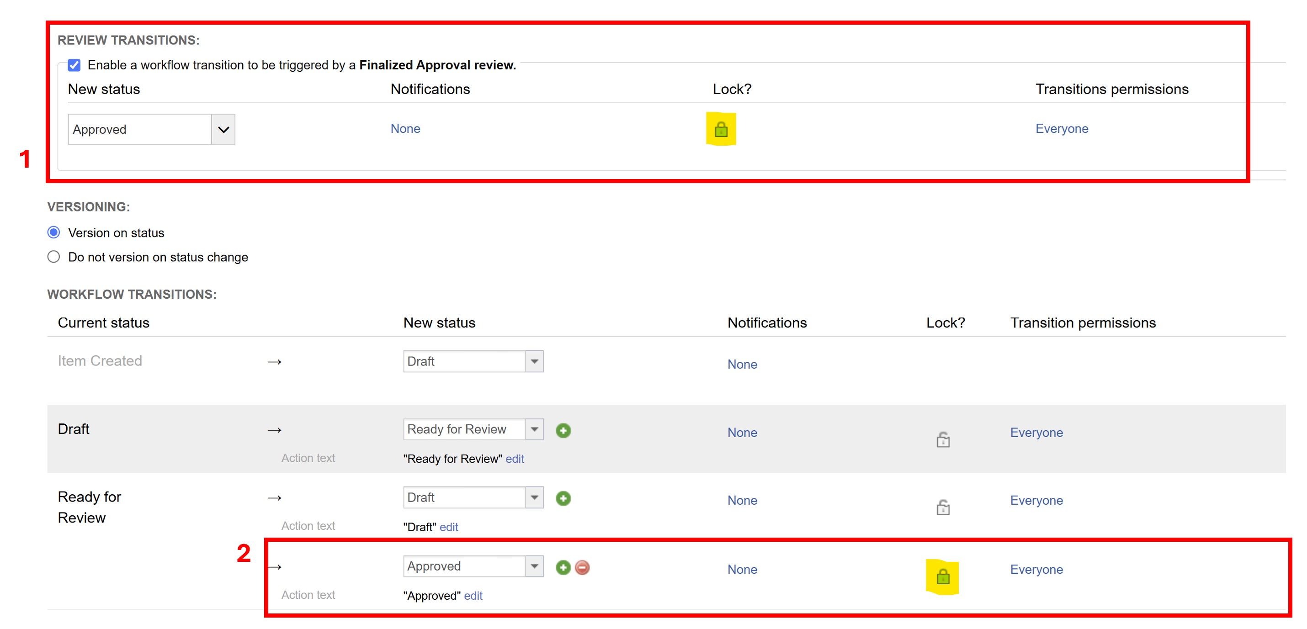
Task: Click the green plus icon on the Approved transition row
Action: (563, 567)
